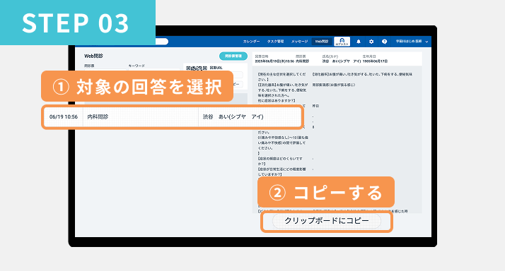Click the partially hidden copy button under 回答URL
This screenshot has height=271, width=505.
coord(238,85)
